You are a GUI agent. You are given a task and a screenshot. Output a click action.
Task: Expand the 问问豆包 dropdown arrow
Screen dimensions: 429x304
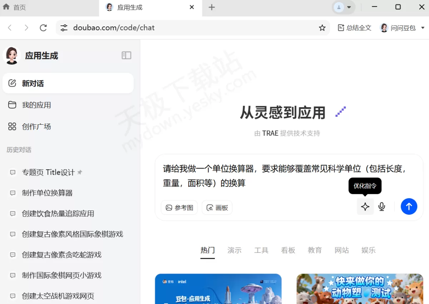click(x=423, y=28)
